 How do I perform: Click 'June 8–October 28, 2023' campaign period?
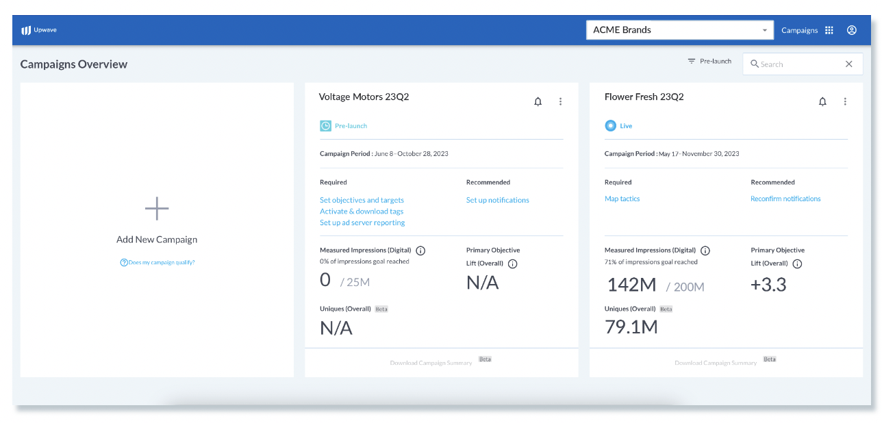click(x=412, y=154)
